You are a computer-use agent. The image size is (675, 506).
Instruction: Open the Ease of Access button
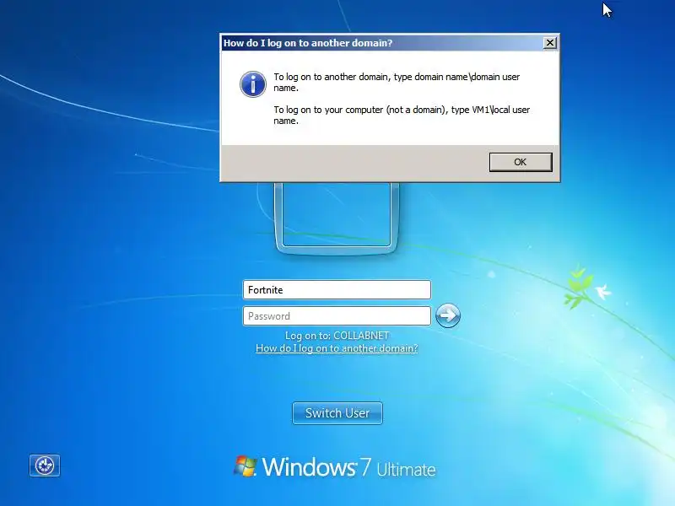(x=45, y=466)
